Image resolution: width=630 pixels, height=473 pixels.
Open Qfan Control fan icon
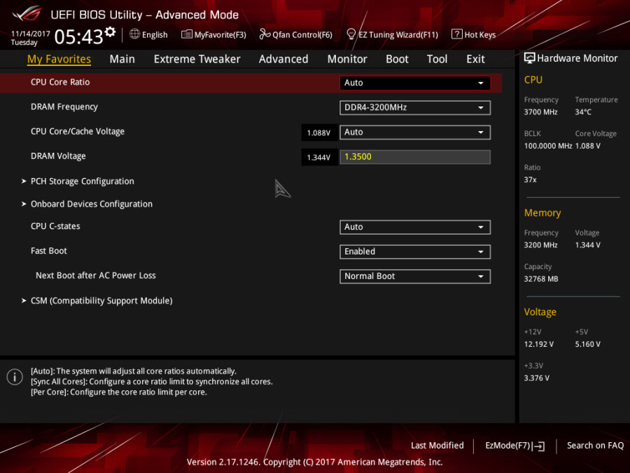tap(265, 34)
